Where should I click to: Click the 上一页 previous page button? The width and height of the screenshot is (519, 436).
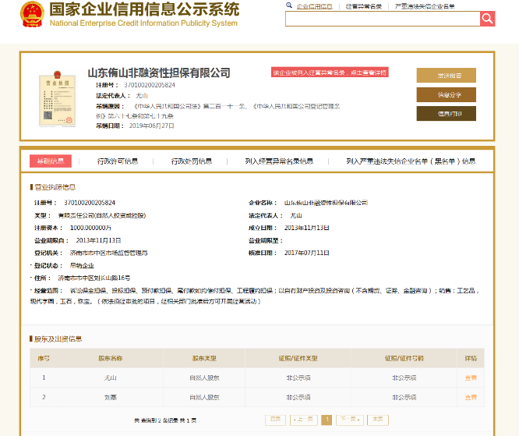click(304, 420)
